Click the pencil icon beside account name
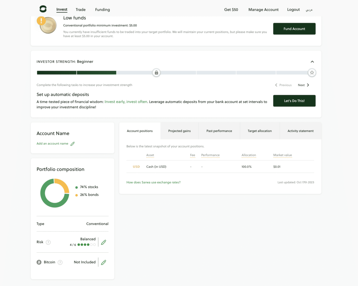This screenshot has height=286, width=358. [x=73, y=144]
